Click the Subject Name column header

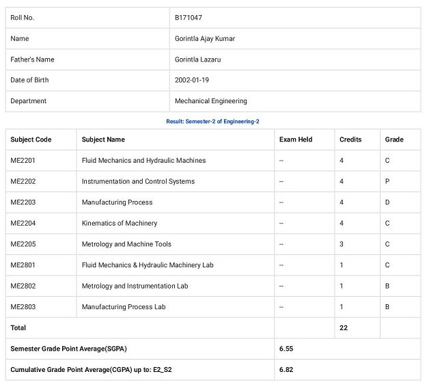103,139
